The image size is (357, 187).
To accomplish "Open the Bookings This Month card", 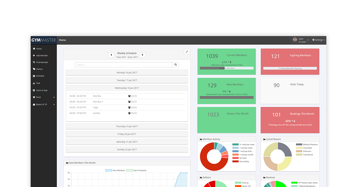I will point(290,120).
